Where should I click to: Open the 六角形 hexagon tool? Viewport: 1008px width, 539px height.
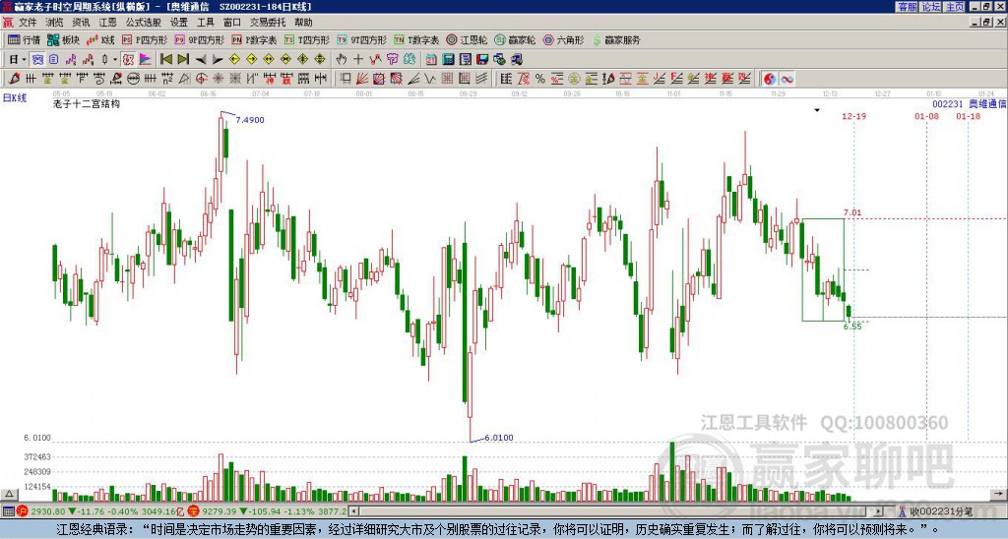click(563, 39)
